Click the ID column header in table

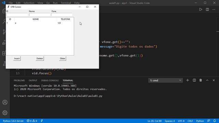coord(10,19)
